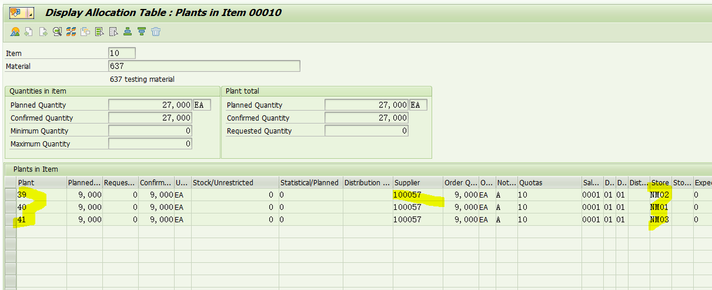
Task: Click plant cell 39
Action: coord(41,195)
